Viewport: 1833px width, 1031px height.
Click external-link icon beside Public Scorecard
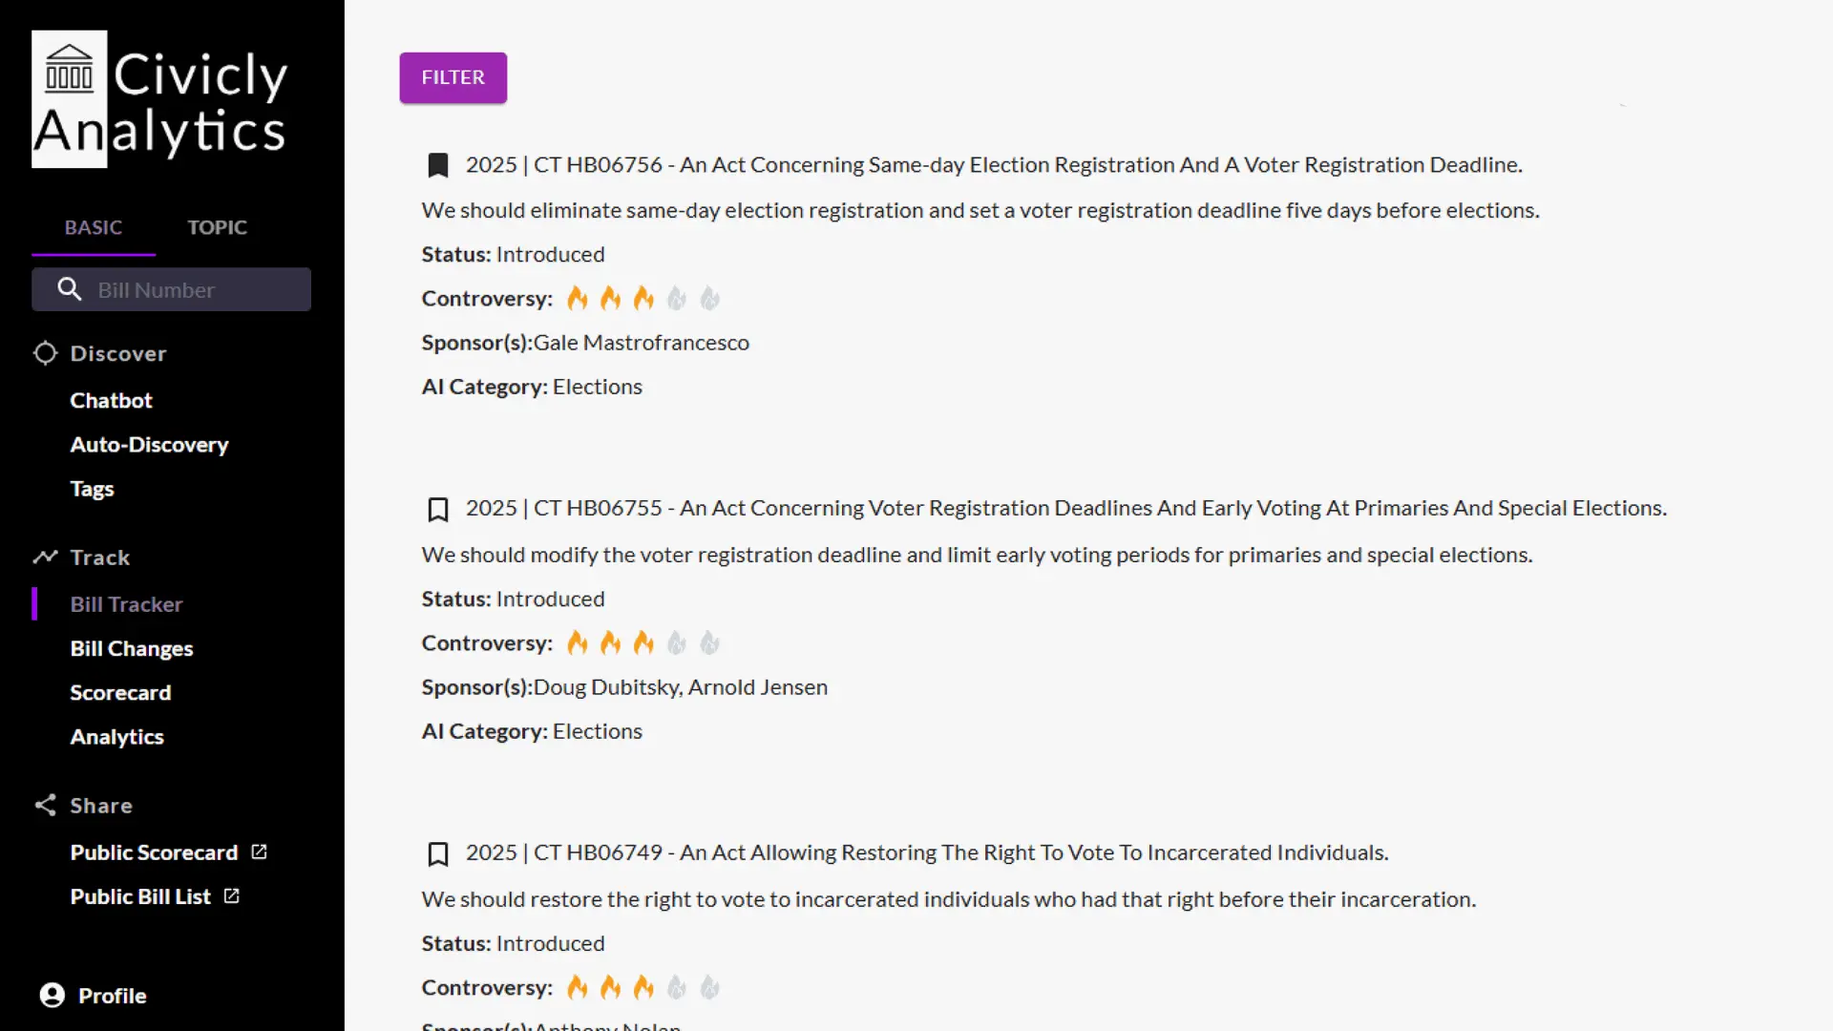[x=259, y=852]
